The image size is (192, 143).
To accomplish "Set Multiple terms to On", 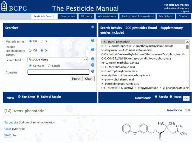I will pos(42,41).
